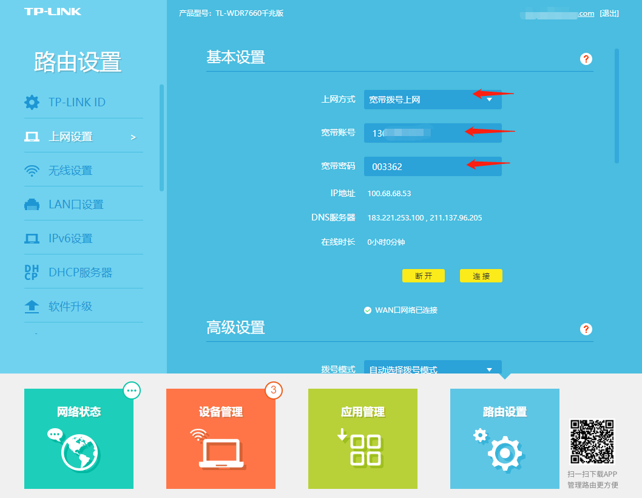Click the QR code for APP download
The height and width of the screenshot is (498, 642).
592,442
